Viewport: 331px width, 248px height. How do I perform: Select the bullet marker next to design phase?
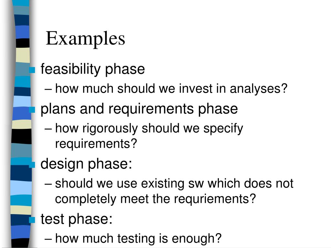click(x=32, y=165)
